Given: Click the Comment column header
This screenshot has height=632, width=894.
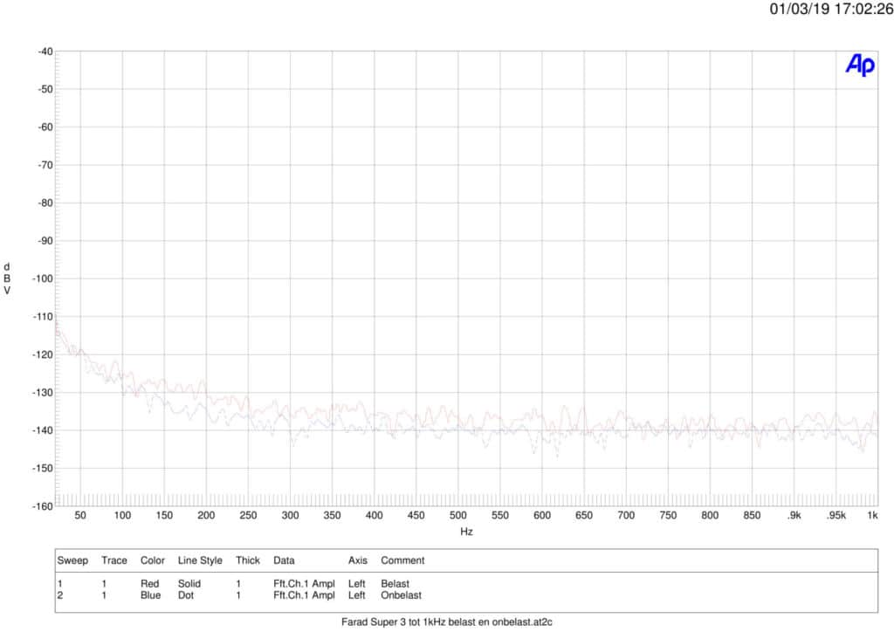Looking at the screenshot, I should [x=402, y=560].
